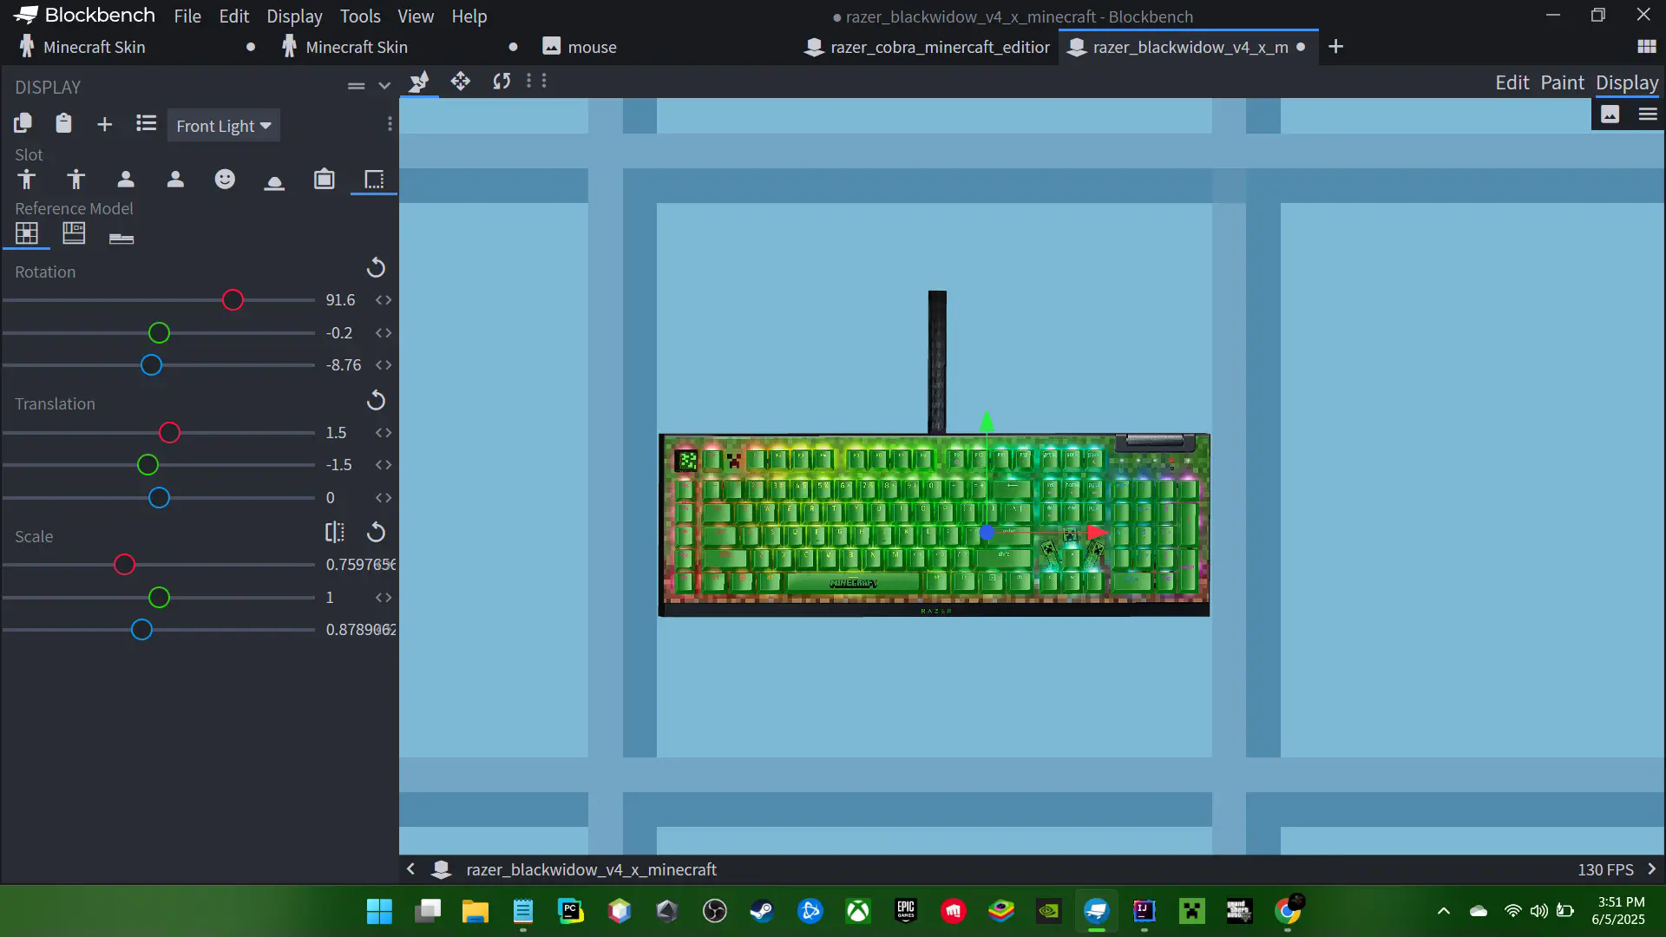Switch to Edit mode
Screen dimensions: 1666x937
[x=1512, y=82]
